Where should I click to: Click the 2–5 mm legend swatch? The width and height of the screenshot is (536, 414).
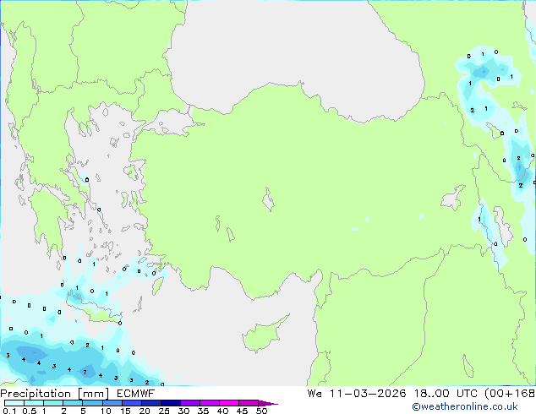73,403
